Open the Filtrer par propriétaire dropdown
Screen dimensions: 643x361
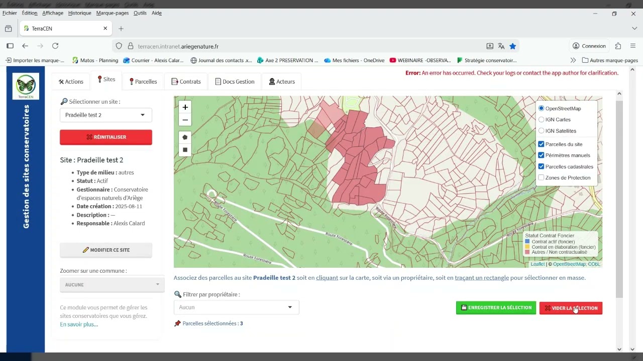(x=236, y=307)
